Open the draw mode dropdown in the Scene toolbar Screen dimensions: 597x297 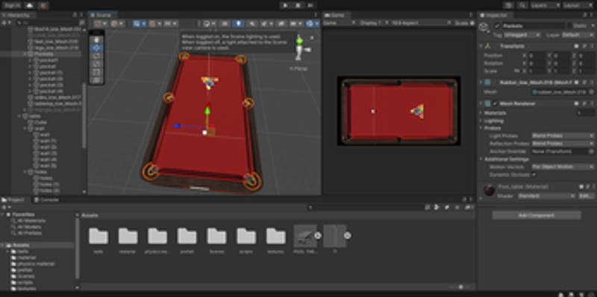click(210, 24)
